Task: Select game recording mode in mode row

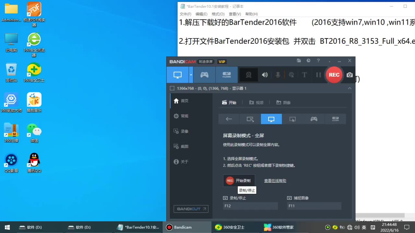Action: [314, 119]
